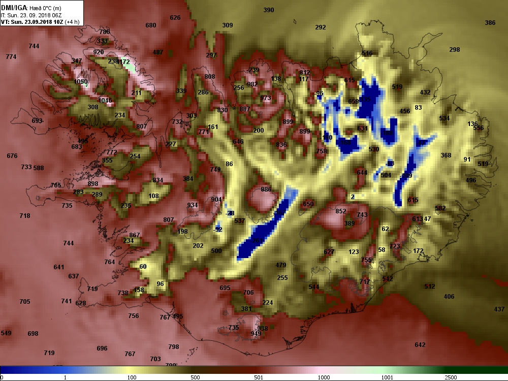Click the '949' value on the south coast
This screenshot has width=508, height=381.
click(x=256, y=333)
